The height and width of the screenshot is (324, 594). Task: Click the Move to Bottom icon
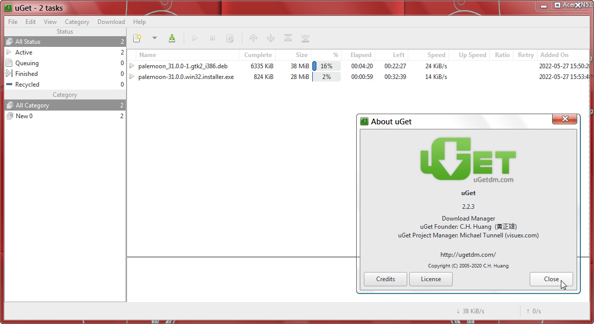(305, 38)
